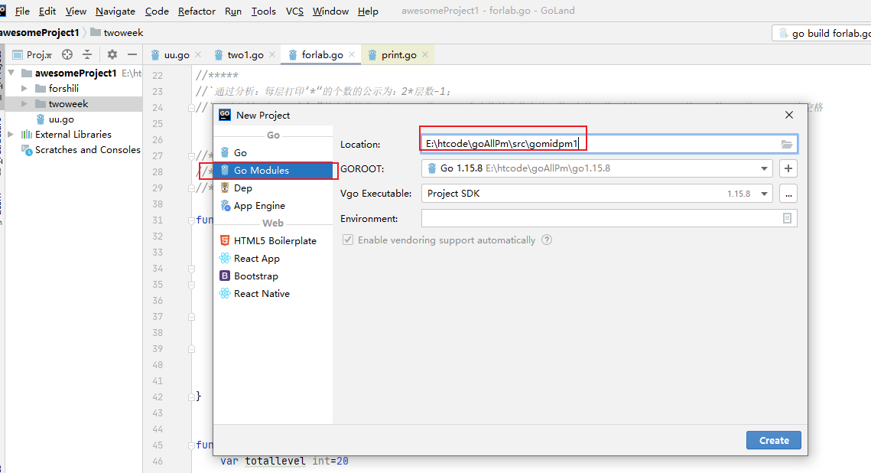The width and height of the screenshot is (871, 473).
Task: Close the New Project dialog
Action: coord(788,115)
